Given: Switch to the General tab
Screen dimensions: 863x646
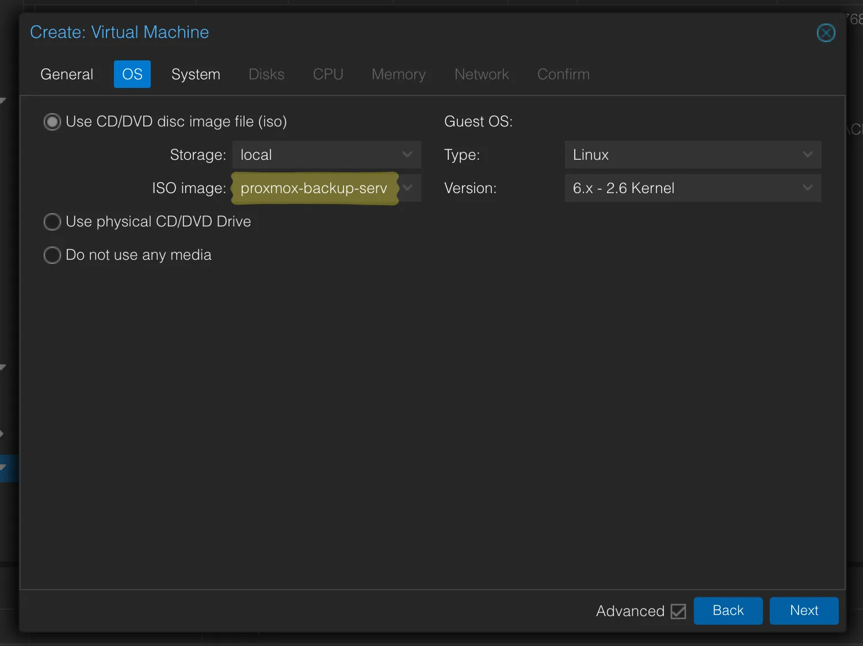Looking at the screenshot, I should coord(67,74).
